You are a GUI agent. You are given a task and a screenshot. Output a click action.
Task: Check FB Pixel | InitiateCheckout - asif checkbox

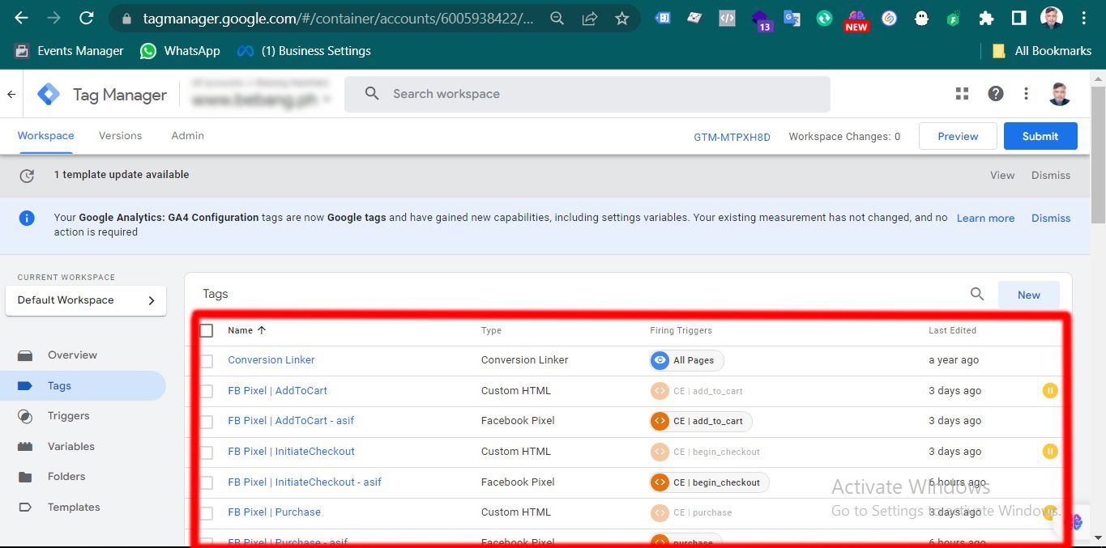(207, 482)
